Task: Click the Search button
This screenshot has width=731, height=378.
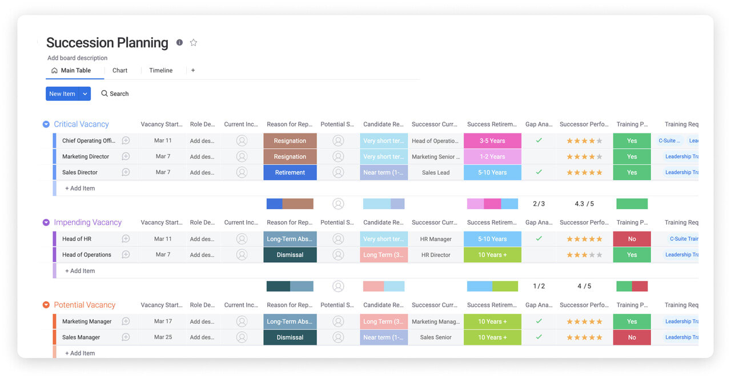Action: pyautogui.click(x=115, y=94)
